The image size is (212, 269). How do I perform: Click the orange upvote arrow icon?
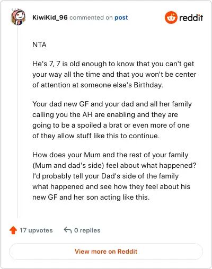[13, 230]
